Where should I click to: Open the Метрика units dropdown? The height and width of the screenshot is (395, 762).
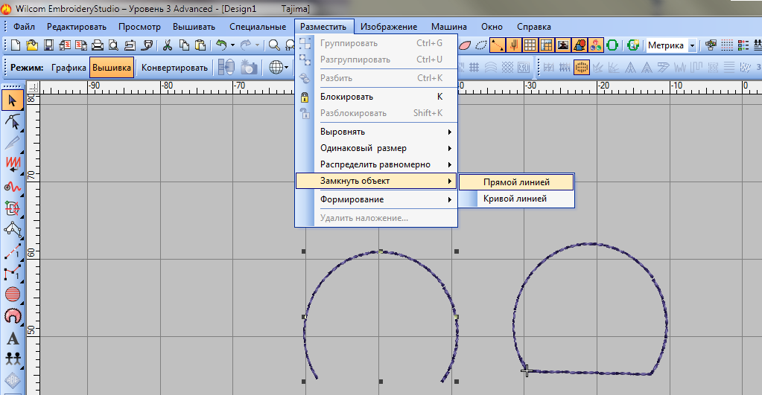[693, 45]
